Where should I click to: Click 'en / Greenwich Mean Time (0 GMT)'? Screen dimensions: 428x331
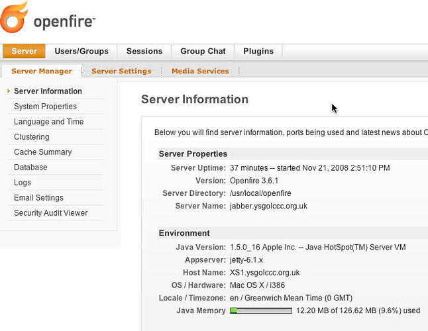[291, 298]
